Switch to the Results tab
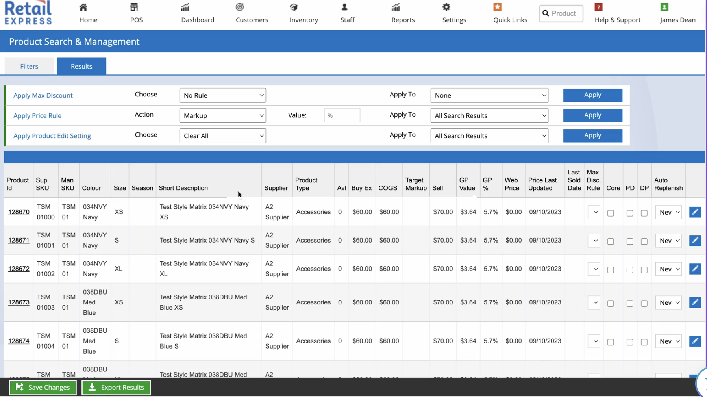 81,66
